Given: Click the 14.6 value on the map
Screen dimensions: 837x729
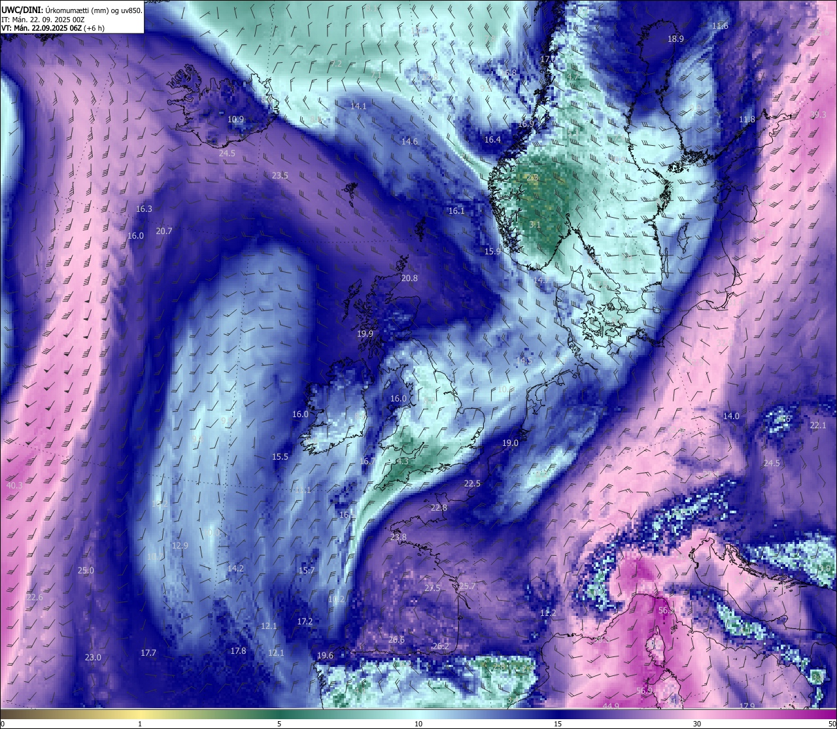Looking at the screenshot, I should pos(409,141).
